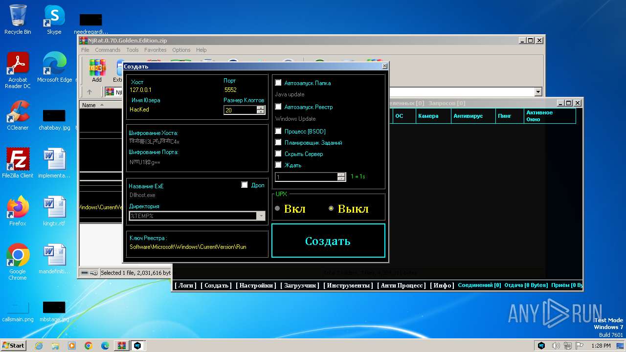Expand the WinRAR address bar dropdown
This screenshot has width=626, height=352.
pos(538,92)
